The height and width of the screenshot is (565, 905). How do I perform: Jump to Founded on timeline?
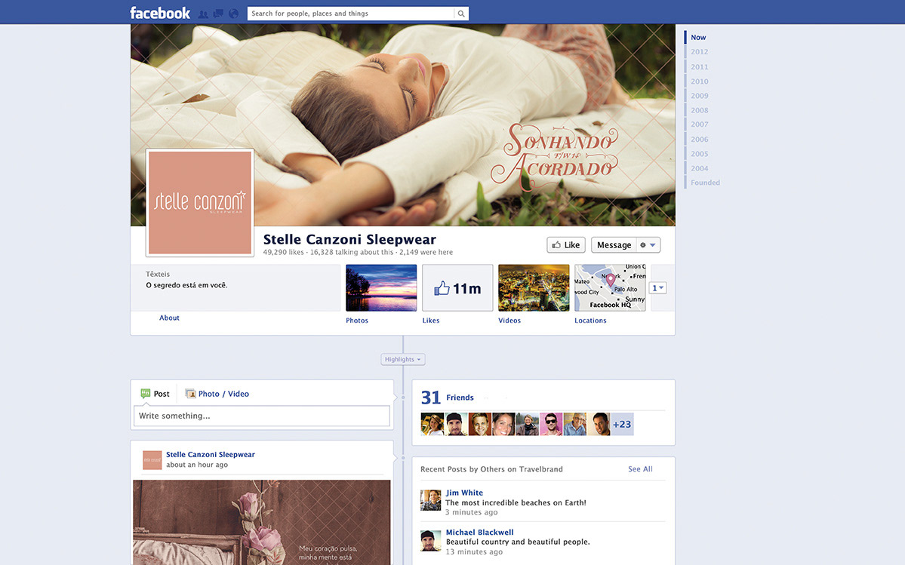click(705, 183)
